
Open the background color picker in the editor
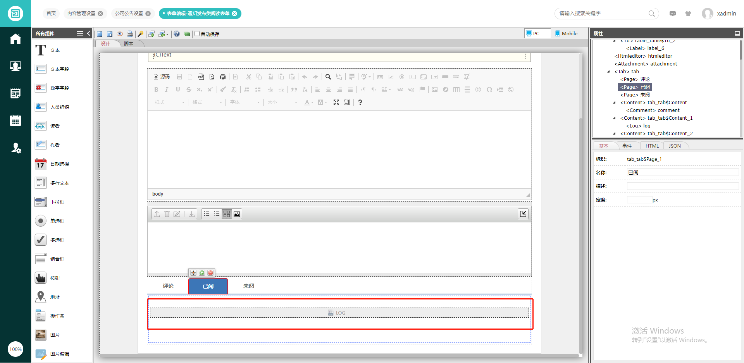coord(322,102)
